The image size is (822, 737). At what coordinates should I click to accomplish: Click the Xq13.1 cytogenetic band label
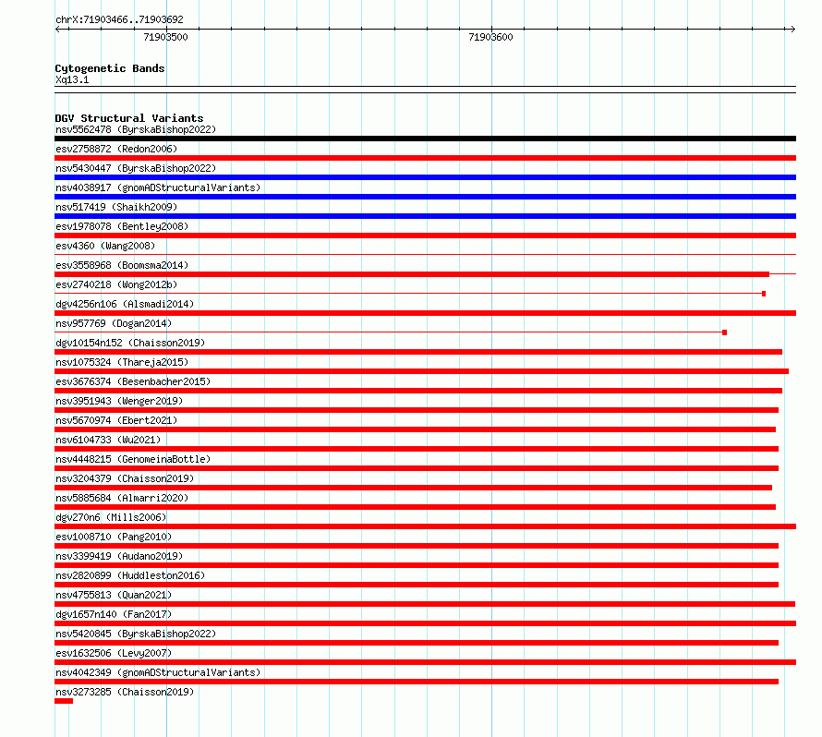click(72, 79)
